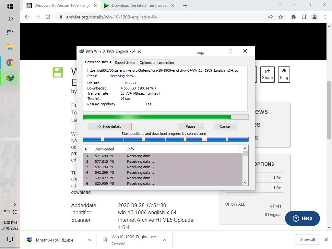The height and width of the screenshot is (249, 332).
Task: Click the Share button on archive.org
Action: click(x=267, y=75)
